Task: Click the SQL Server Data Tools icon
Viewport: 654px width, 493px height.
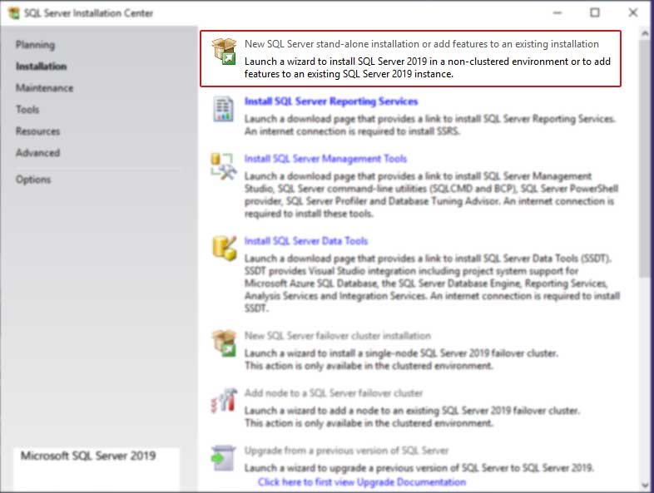Action: point(224,248)
